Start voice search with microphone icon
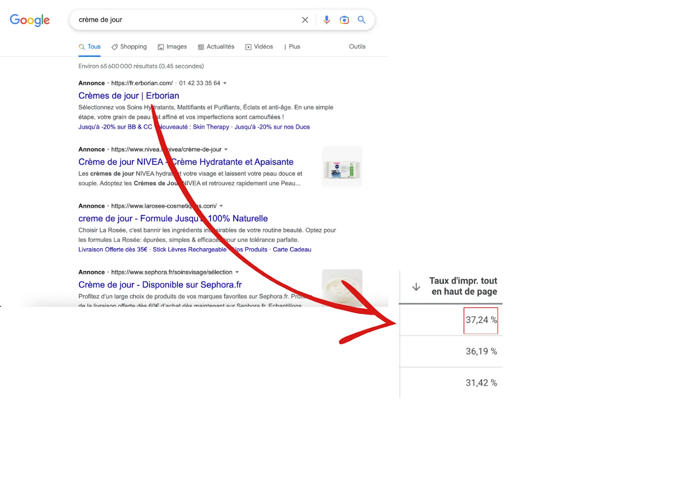Screen dimensions: 692x491 [327, 20]
